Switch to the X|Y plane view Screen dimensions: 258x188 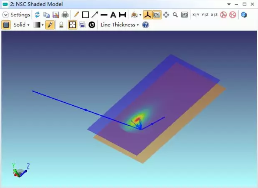coord(196,15)
